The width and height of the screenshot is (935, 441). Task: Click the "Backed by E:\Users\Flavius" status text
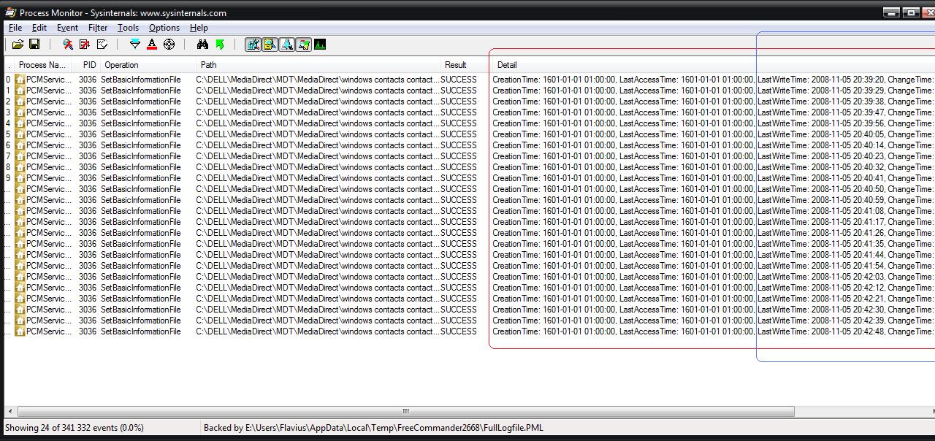(373, 428)
